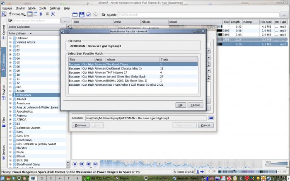Select the TMF Hitzone 17 match row

tap(133, 72)
